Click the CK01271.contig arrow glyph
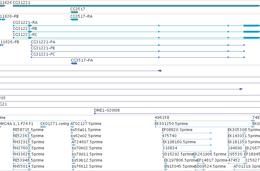 43,127
